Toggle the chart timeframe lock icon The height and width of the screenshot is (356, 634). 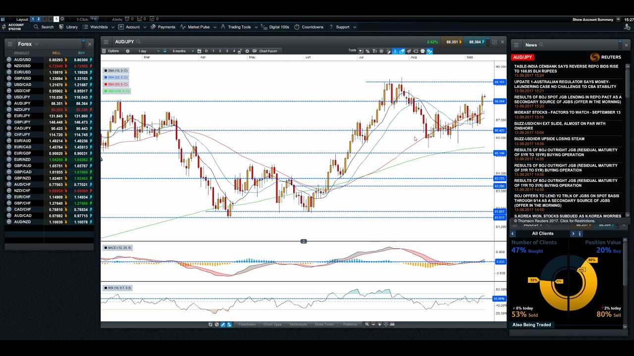click(x=165, y=51)
